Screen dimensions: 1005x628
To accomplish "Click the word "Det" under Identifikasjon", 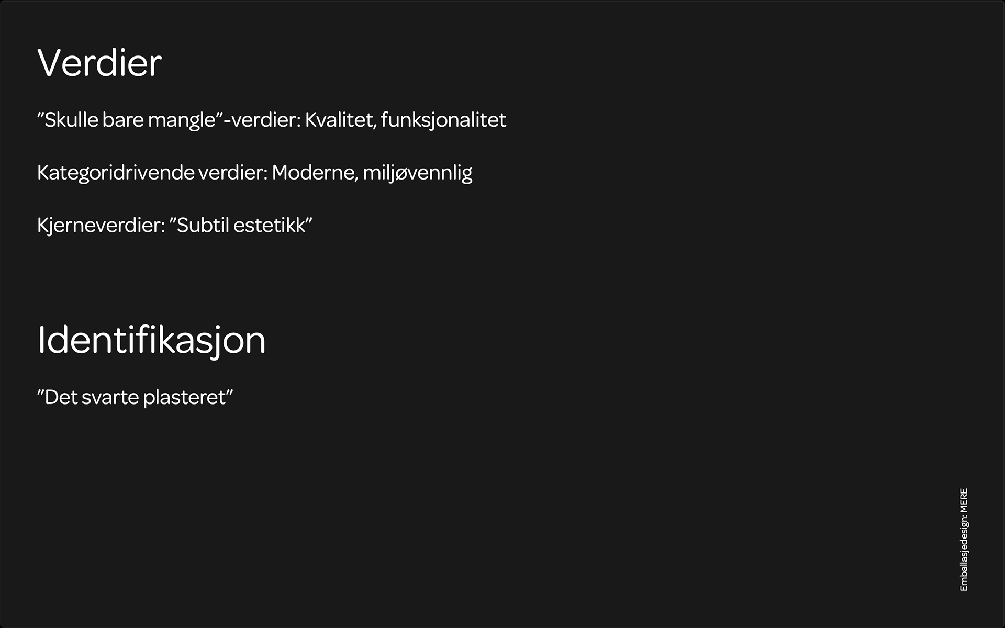I will [61, 398].
